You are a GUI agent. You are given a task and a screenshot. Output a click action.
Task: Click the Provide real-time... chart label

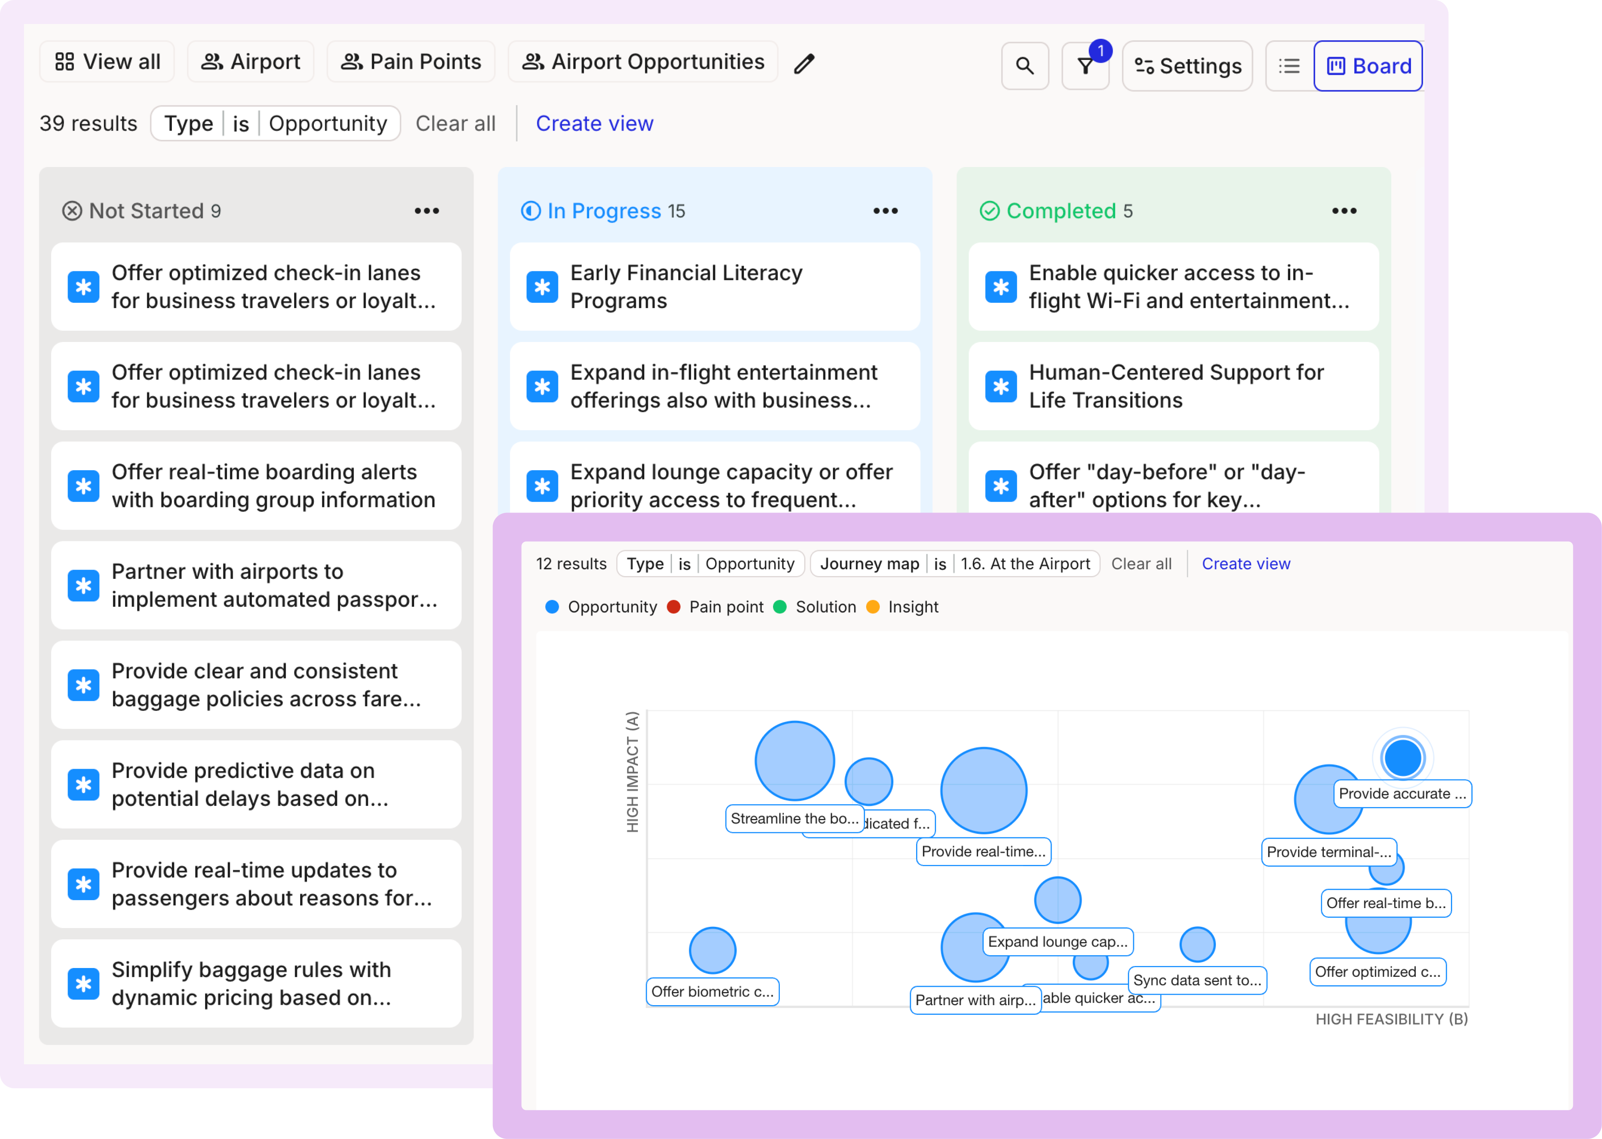[983, 852]
